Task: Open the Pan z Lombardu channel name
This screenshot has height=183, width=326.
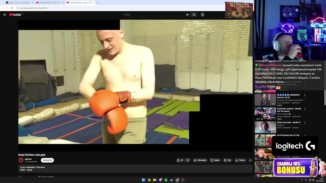Action: click(x=283, y=114)
